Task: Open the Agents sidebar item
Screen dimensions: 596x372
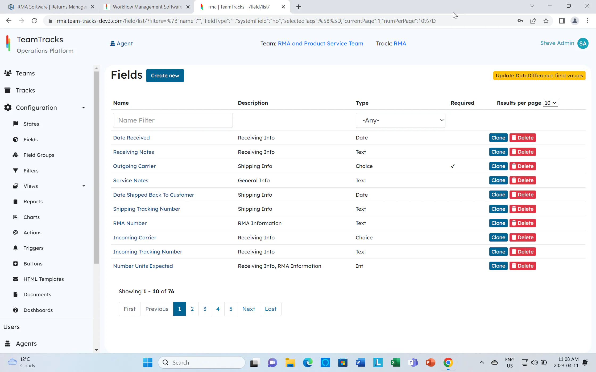Action: click(x=26, y=344)
